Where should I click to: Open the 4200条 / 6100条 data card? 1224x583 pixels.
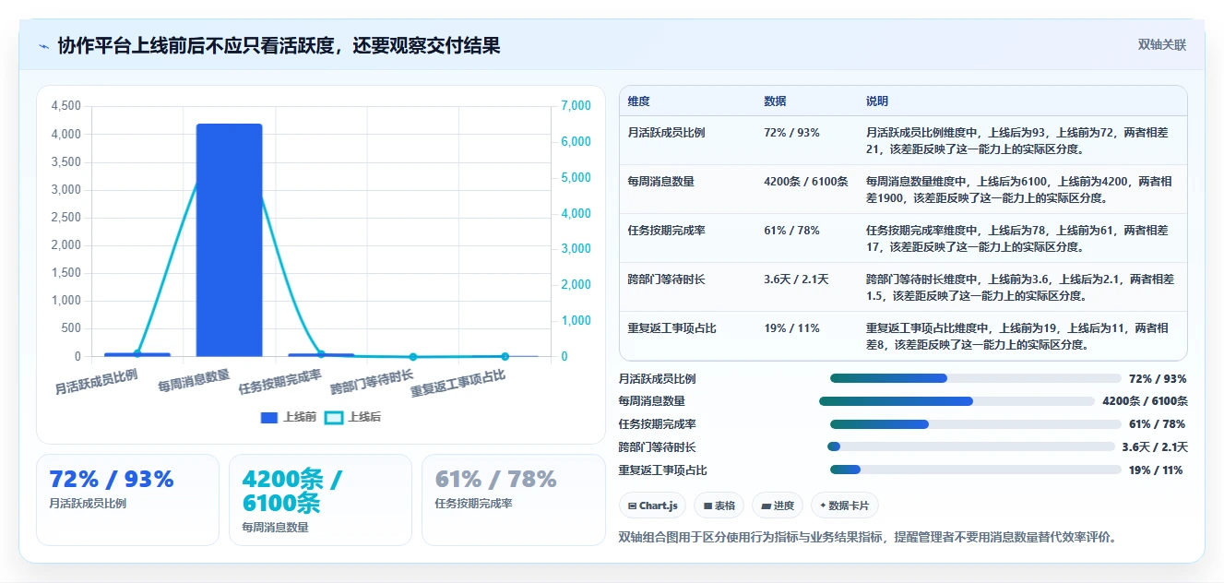coord(320,499)
